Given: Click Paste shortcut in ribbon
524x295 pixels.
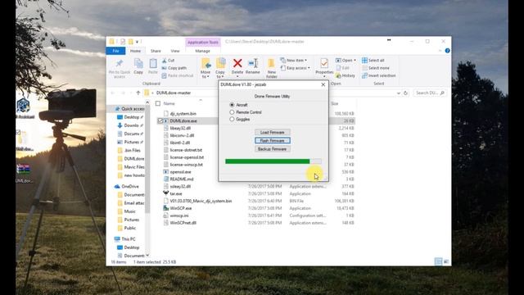Looking at the screenshot, I should pos(178,75).
